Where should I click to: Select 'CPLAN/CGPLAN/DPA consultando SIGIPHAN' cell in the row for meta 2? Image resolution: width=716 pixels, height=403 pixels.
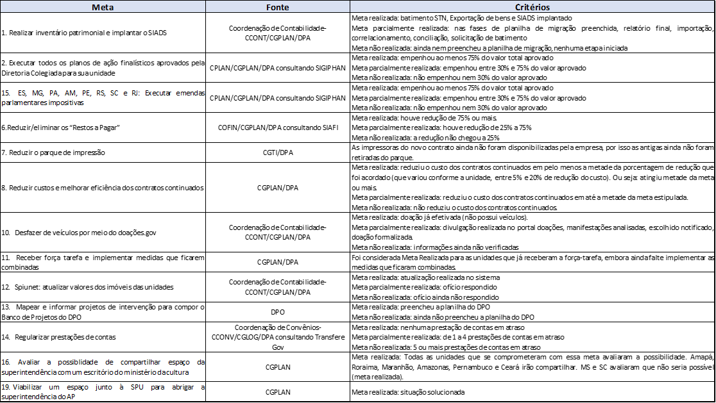(x=278, y=68)
